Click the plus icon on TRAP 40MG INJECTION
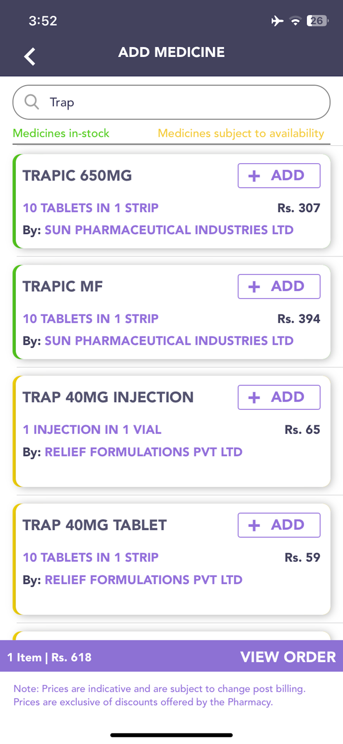Viewport: 343px width, 744px height. [254, 397]
